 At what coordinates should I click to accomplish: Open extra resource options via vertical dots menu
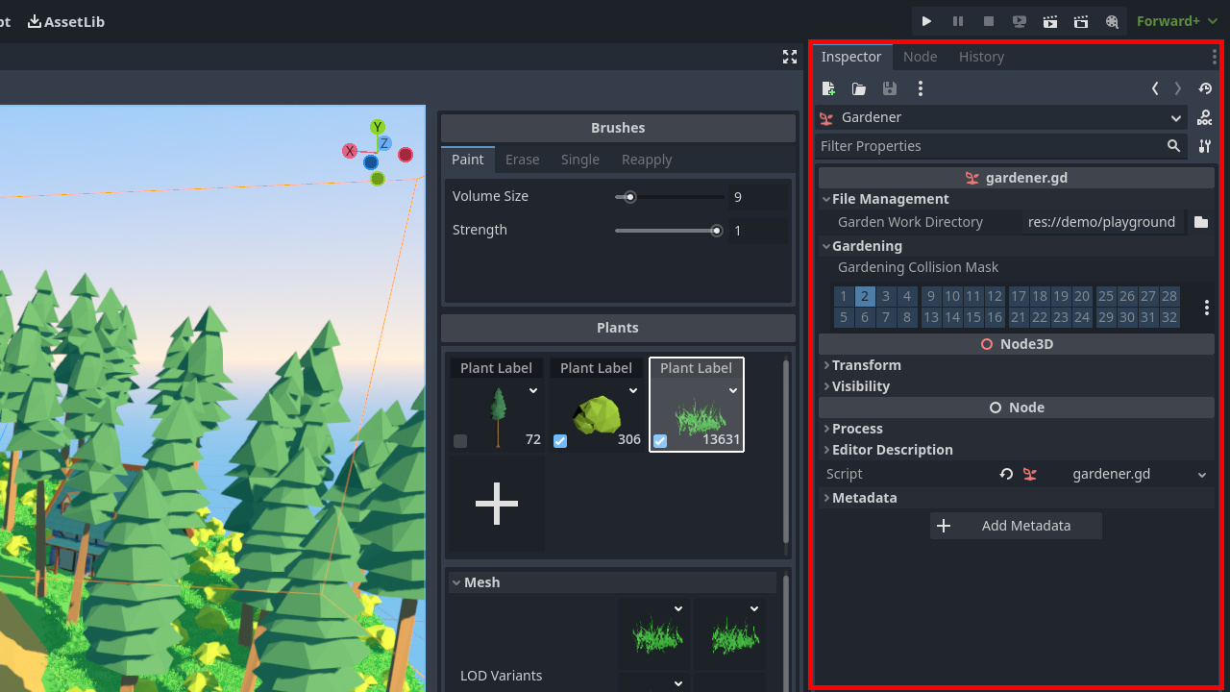pyautogui.click(x=921, y=88)
